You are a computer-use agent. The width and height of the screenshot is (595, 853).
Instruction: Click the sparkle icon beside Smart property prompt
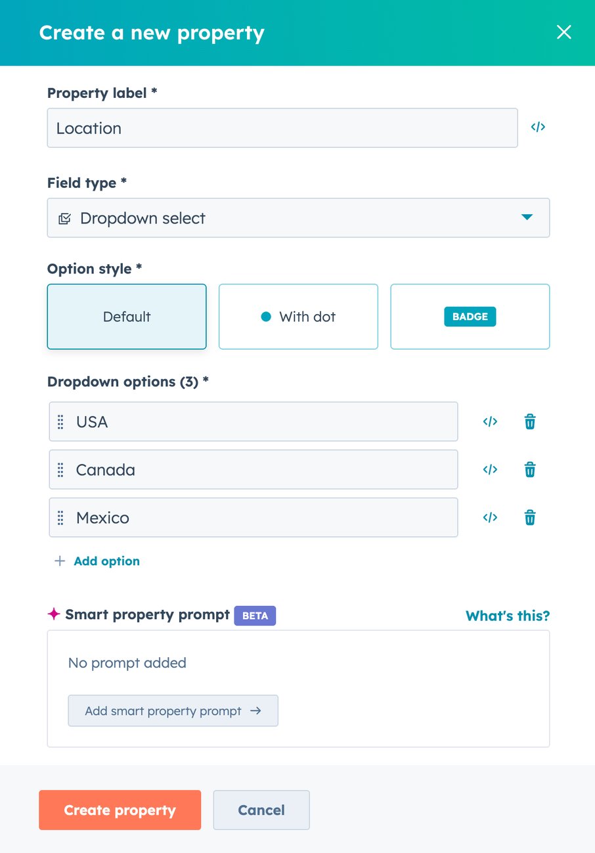53,614
